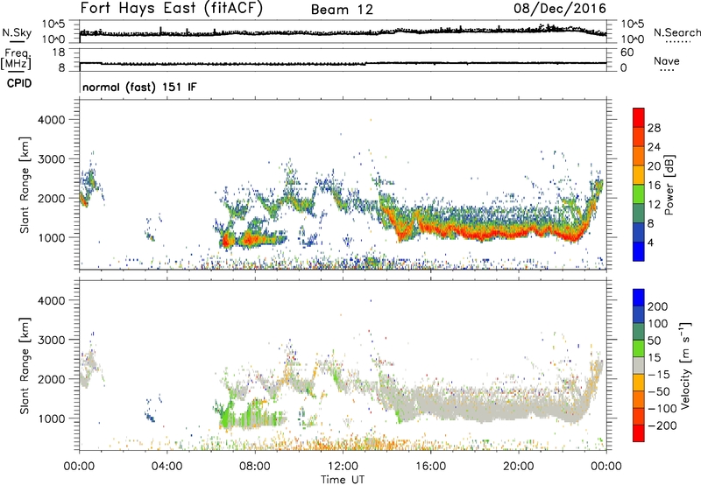Click the light green Power color bar segment

[x=639, y=194]
